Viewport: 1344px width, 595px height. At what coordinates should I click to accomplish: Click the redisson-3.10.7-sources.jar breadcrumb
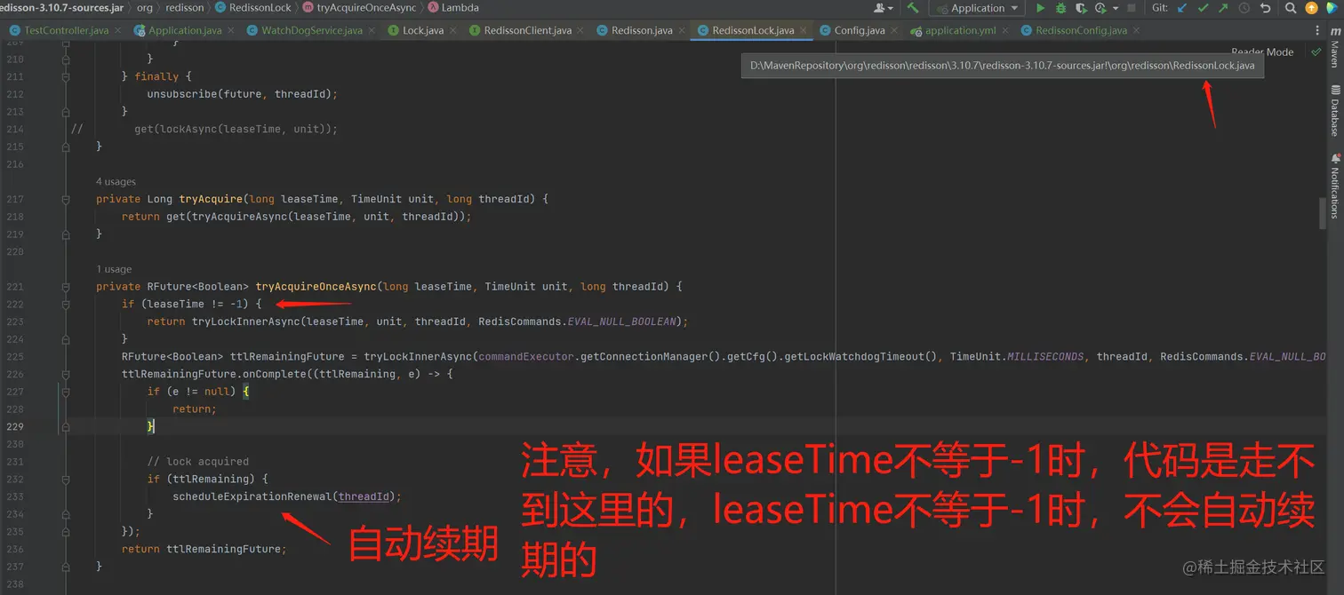click(x=61, y=7)
